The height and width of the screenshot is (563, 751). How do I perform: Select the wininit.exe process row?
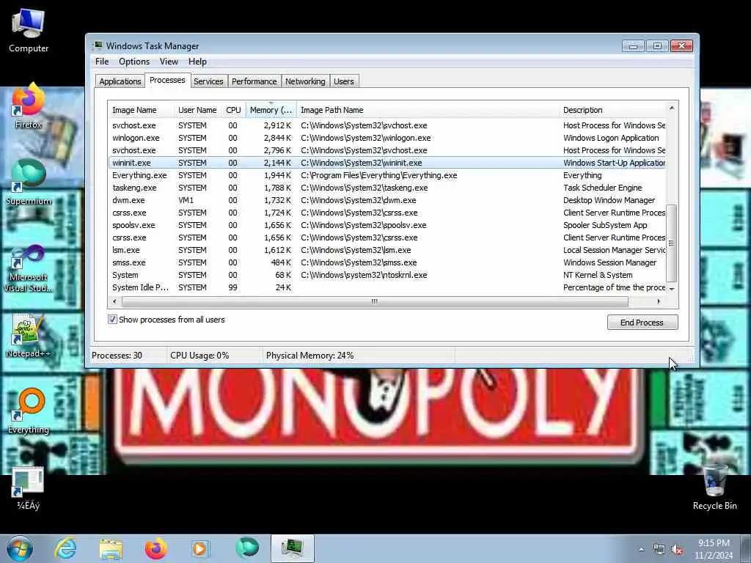(387, 163)
